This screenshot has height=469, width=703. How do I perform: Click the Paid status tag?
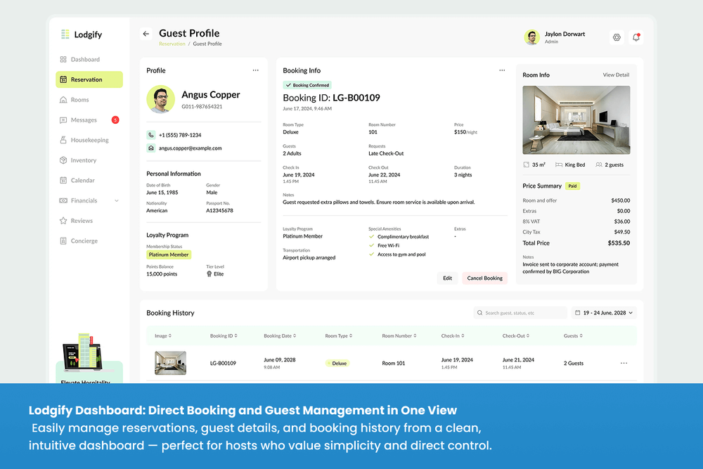coord(572,186)
